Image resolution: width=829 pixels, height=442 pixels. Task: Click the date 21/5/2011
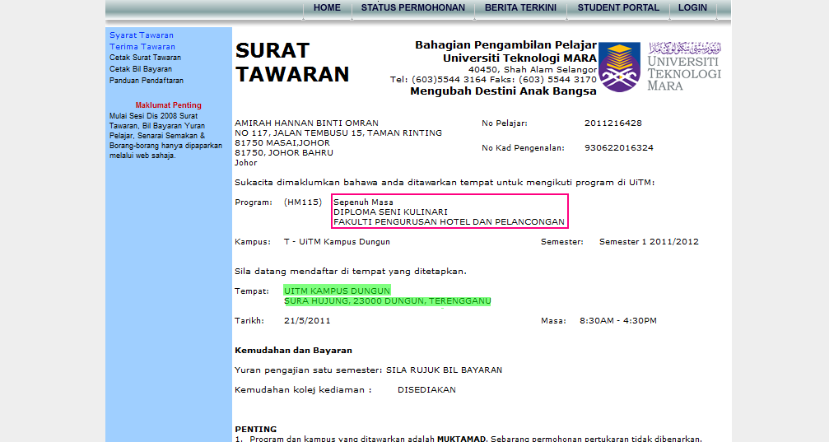point(306,321)
